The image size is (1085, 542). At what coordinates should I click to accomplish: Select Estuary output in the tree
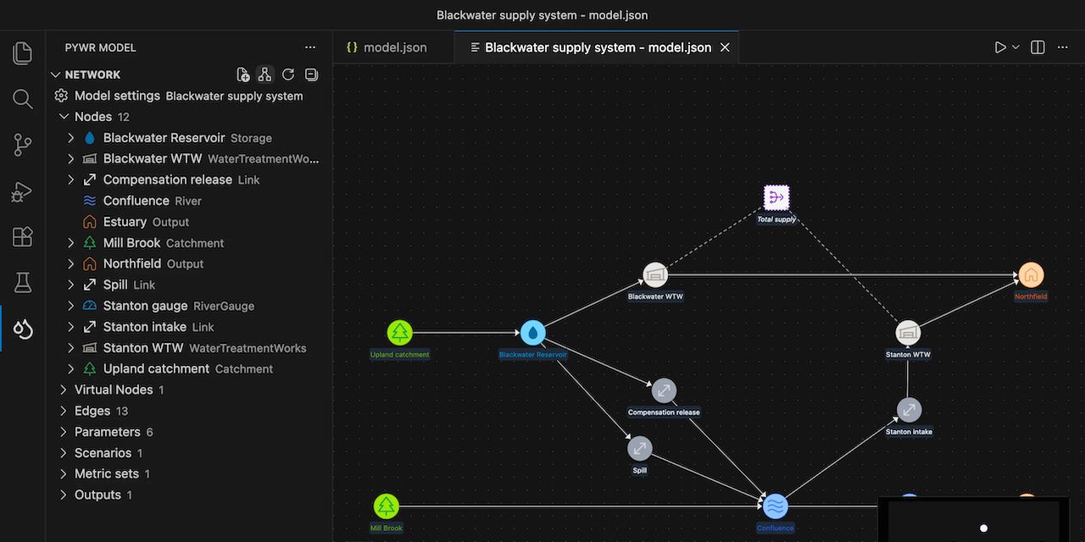coord(190,222)
